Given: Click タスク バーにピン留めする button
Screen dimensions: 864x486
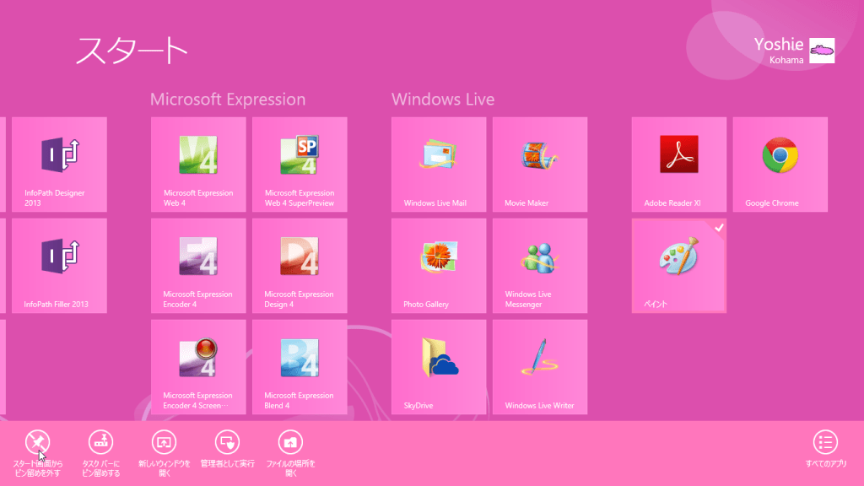Looking at the screenshot, I should [101, 453].
